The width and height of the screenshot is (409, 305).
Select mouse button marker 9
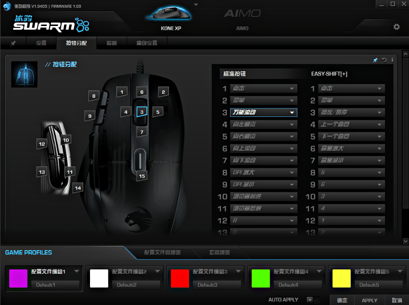point(89,116)
